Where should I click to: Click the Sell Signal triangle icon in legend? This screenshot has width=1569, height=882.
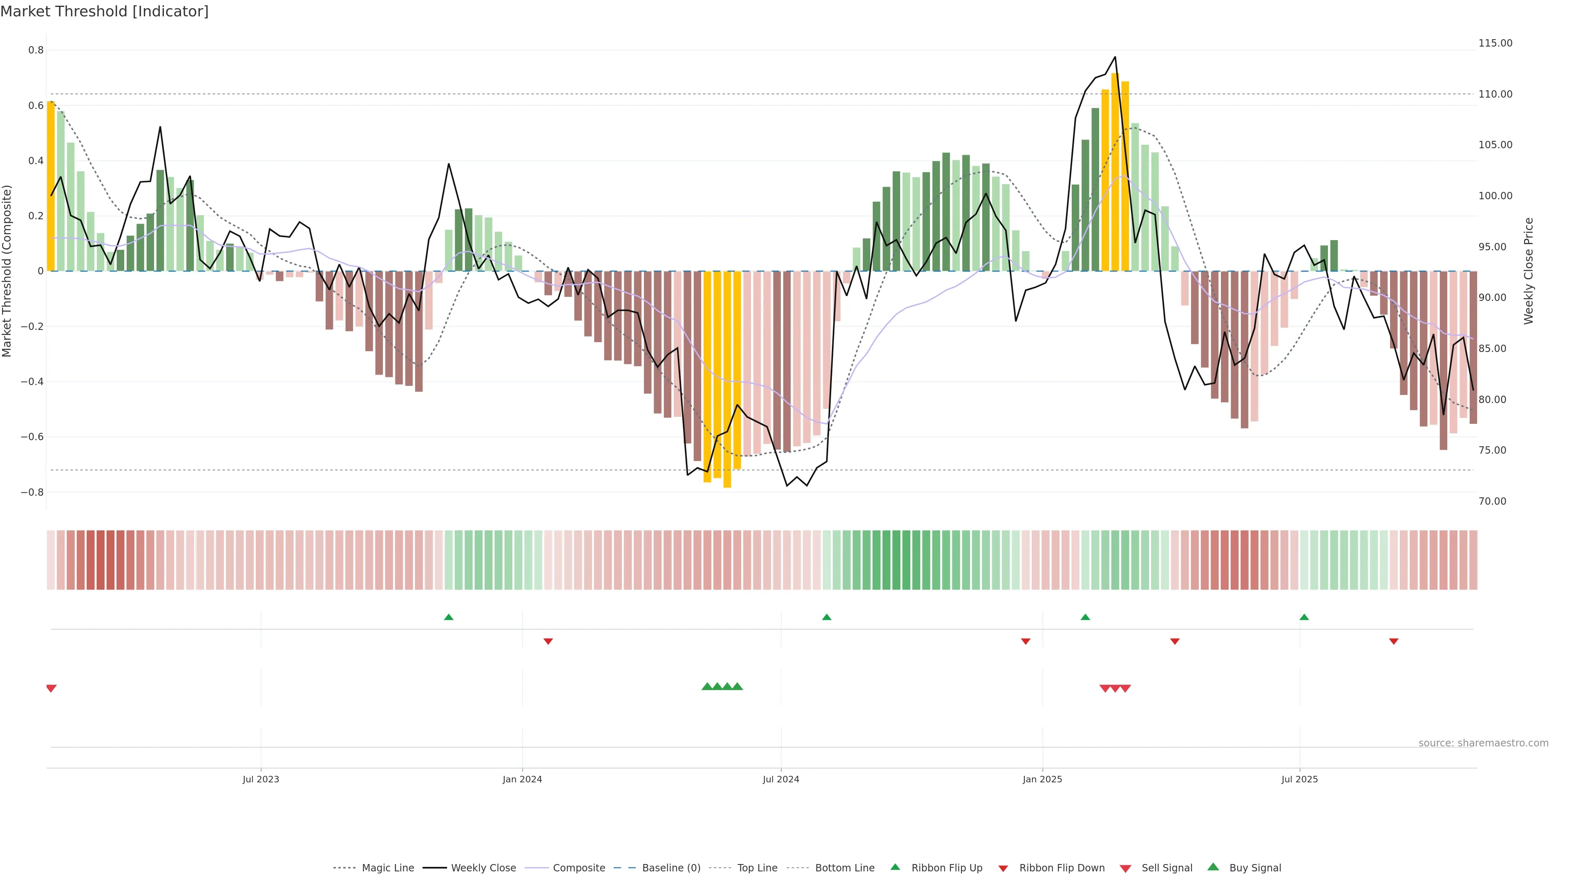1126,868
